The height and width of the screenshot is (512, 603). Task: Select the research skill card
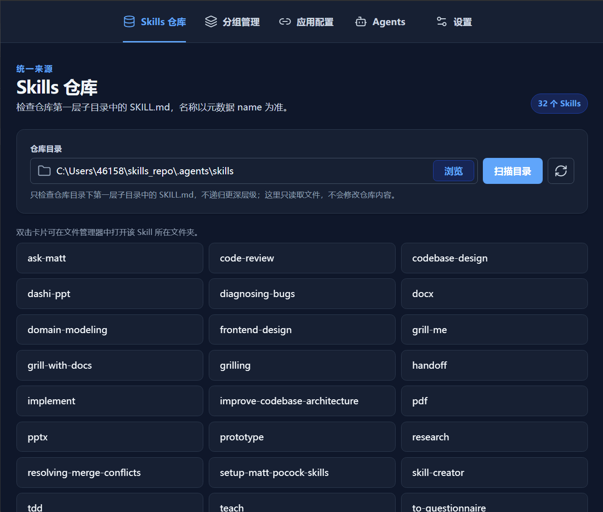(x=494, y=437)
